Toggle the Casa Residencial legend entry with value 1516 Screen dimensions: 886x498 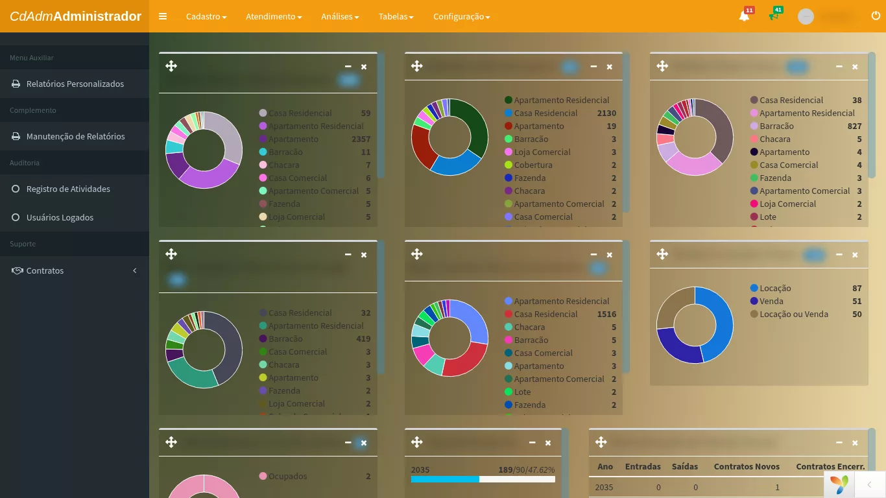pos(560,314)
